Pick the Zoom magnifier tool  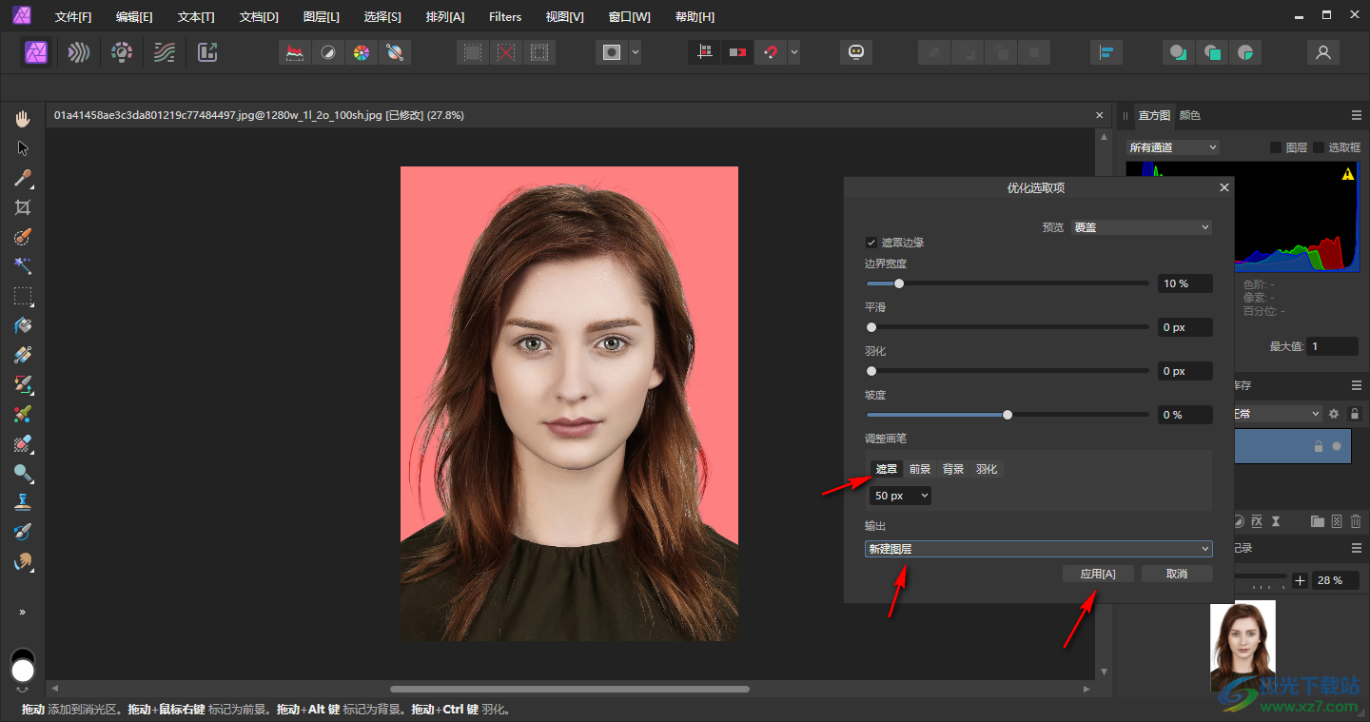(23, 473)
